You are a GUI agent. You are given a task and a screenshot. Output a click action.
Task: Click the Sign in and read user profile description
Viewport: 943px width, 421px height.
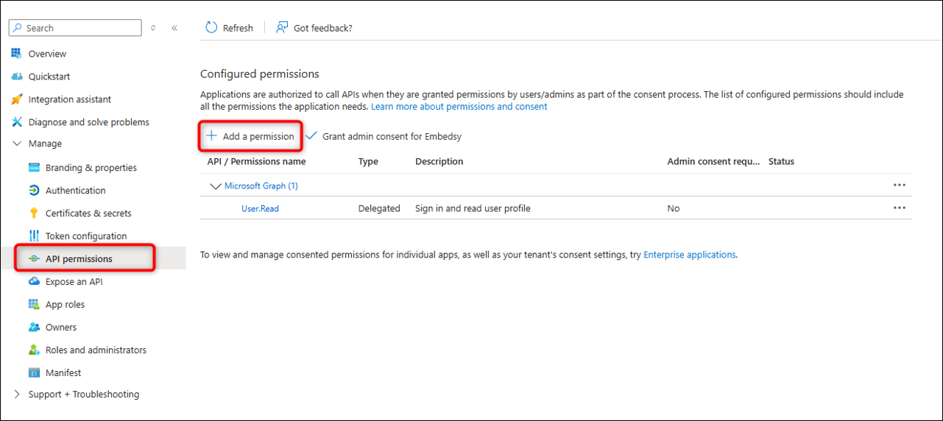coord(473,208)
